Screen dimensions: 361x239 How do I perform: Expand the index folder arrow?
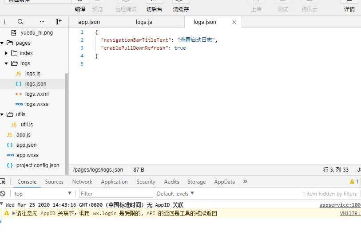6,53
